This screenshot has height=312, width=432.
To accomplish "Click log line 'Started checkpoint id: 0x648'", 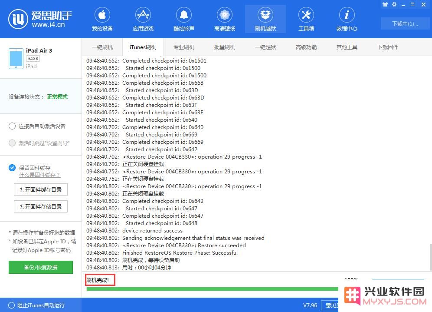I will pyautogui.click(x=161, y=223).
